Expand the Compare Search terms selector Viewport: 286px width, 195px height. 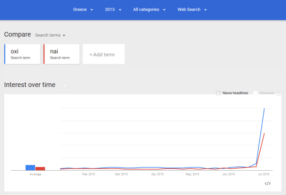[x=50, y=35]
